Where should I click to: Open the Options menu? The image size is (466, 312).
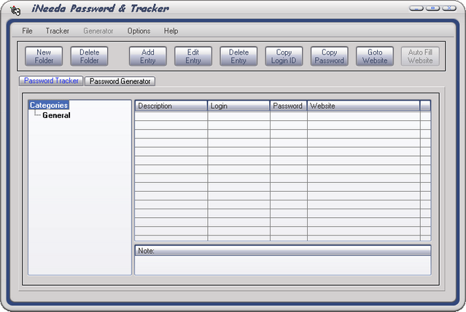pyautogui.click(x=139, y=31)
